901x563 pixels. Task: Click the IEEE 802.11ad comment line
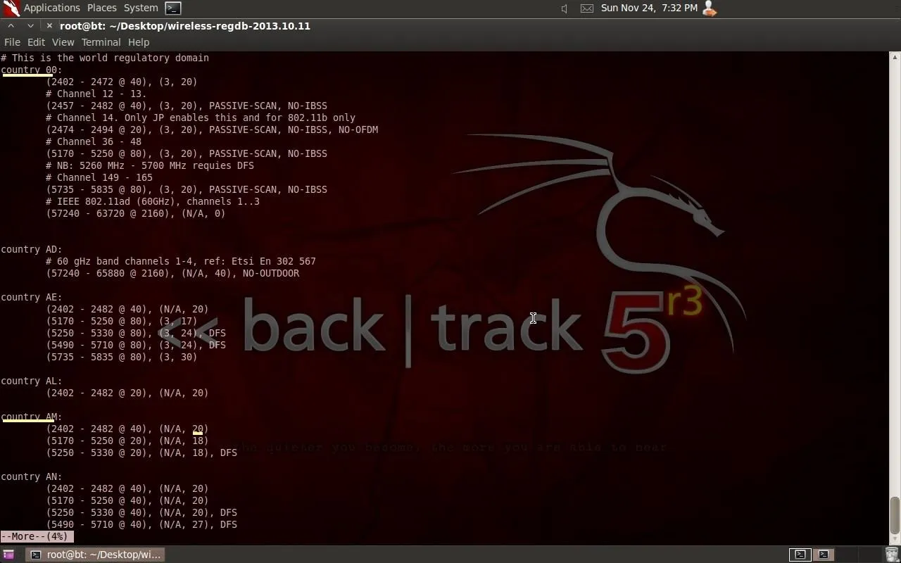click(x=153, y=201)
